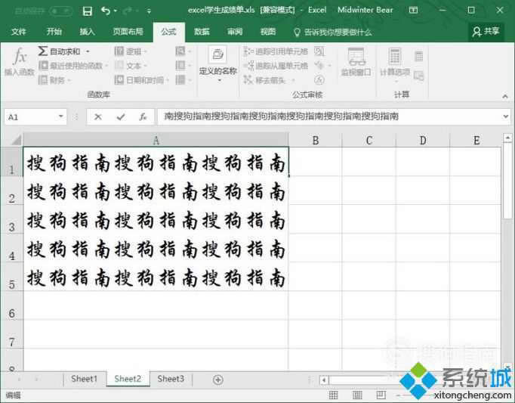Switch to the Review tab
Image resolution: width=515 pixels, height=403 pixels.
click(x=235, y=32)
